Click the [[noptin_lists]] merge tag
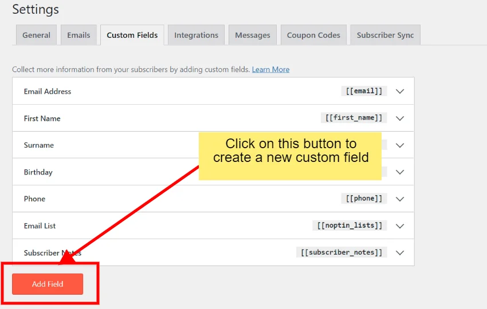The height and width of the screenshot is (309, 487). point(349,225)
